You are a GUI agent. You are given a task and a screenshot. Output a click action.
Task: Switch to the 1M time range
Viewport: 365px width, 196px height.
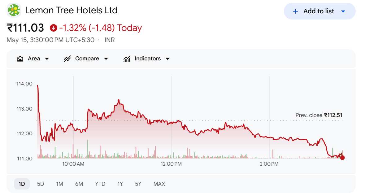(x=59, y=184)
